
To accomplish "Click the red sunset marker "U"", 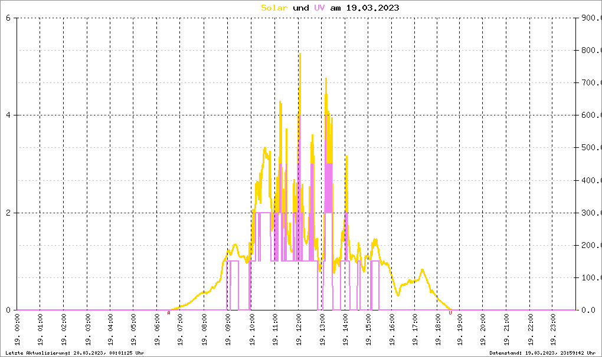I will click(x=450, y=313).
